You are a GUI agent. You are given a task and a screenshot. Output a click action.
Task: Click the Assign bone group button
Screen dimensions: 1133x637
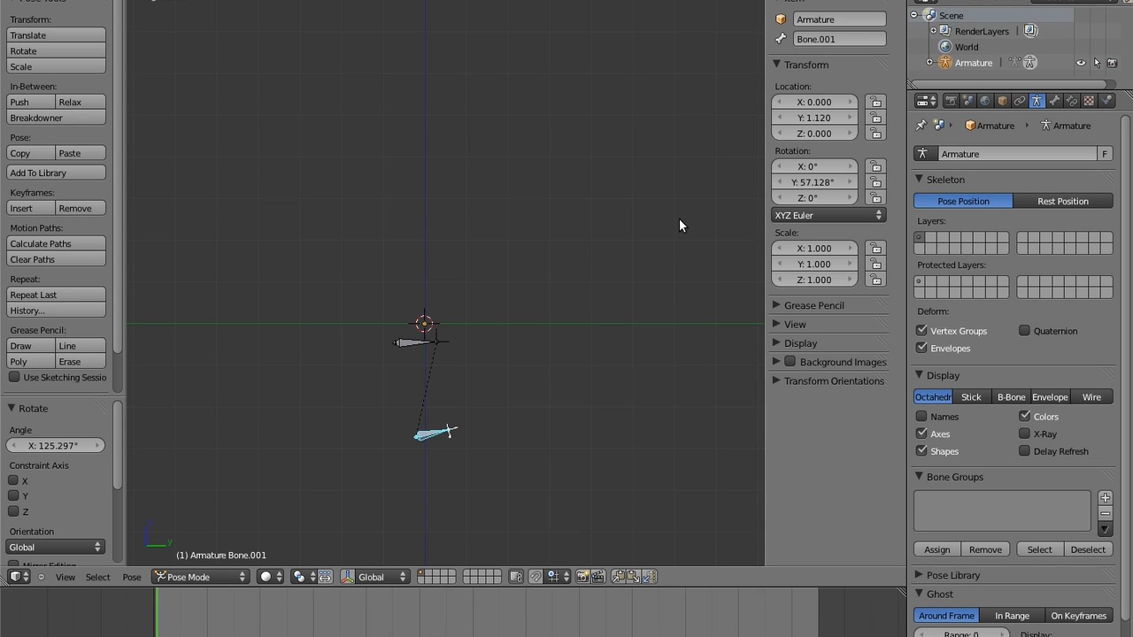[x=936, y=549]
